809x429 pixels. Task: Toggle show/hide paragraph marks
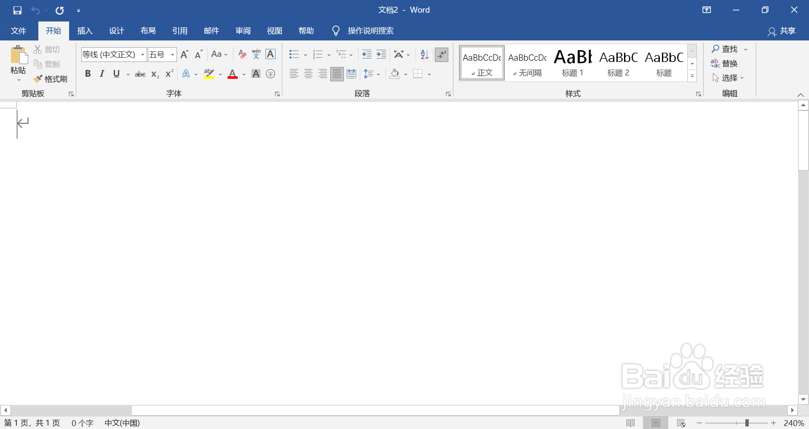coord(442,54)
